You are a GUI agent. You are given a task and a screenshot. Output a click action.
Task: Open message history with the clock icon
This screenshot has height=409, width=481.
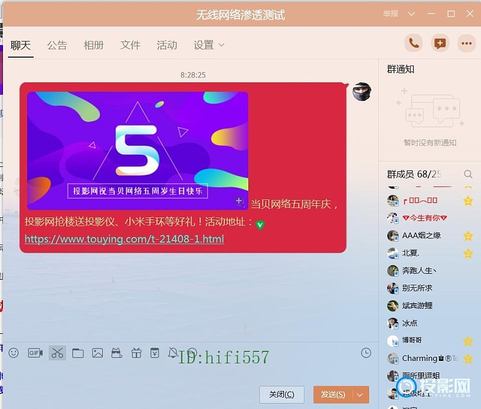(366, 353)
